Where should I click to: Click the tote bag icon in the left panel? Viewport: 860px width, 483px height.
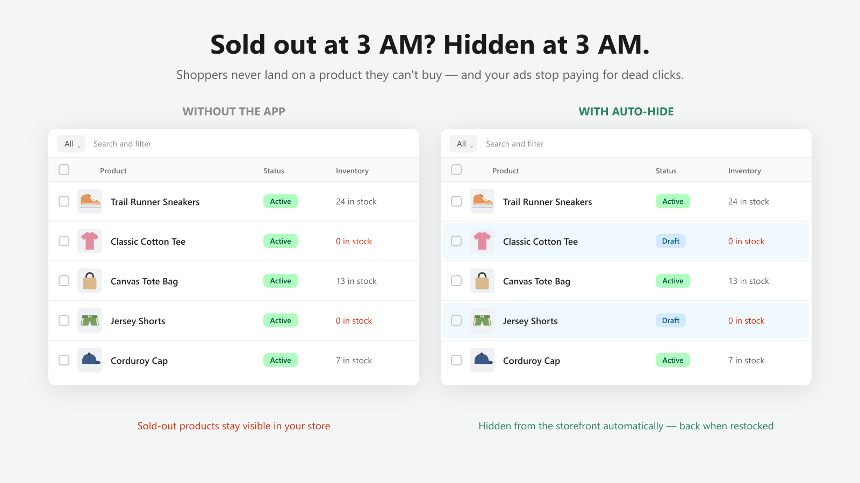click(x=90, y=281)
